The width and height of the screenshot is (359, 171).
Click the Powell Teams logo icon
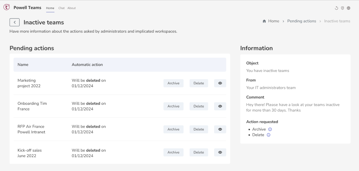click(x=7, y=7)
